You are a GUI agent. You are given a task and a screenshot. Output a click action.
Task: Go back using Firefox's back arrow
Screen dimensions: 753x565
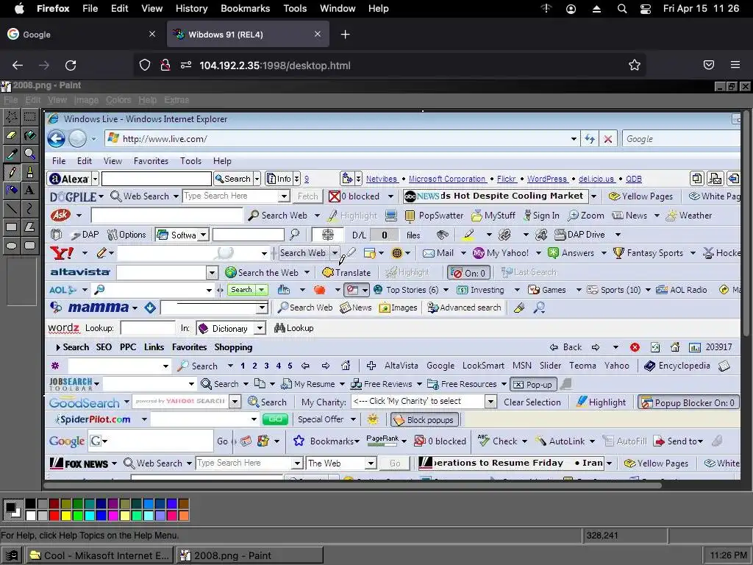tap(18, 65)
